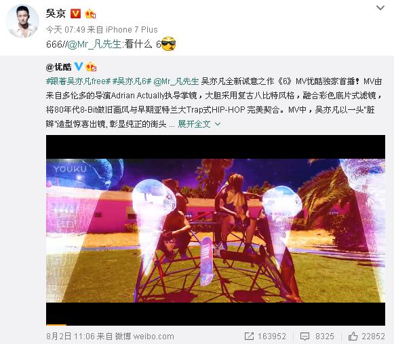
Task: Click 吴京's profile avatar photo
Action: (22, 21)
